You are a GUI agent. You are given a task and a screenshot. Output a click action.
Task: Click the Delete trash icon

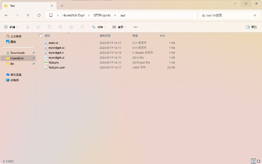pos(82,27)
